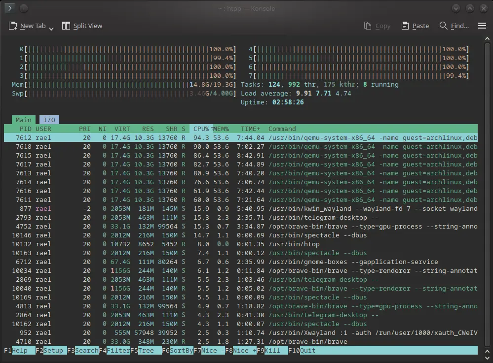Switch to the I/O tab in htop
Screen dimensions: 493x363
[49, 120]
